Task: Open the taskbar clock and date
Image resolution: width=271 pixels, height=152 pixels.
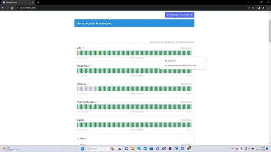Action: coord(260,149)
